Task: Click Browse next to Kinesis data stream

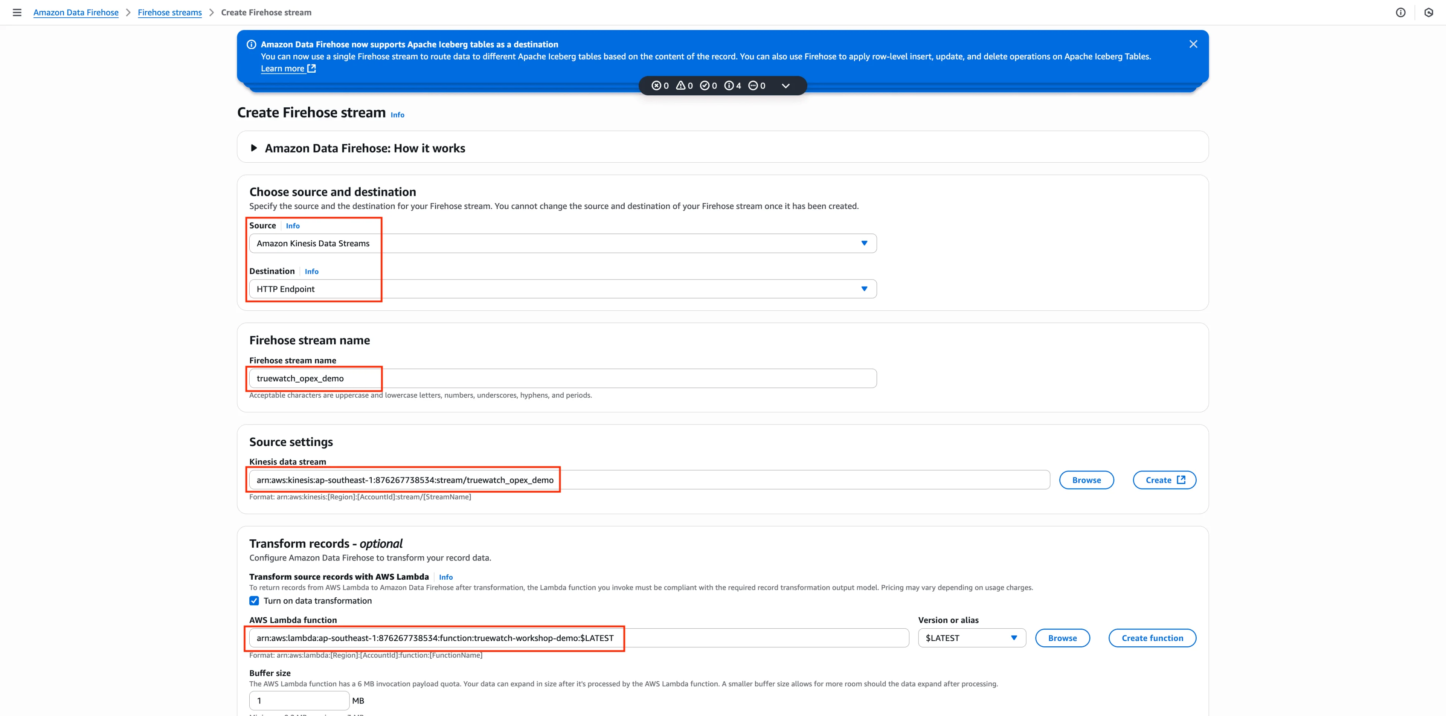Action: click(1086, 480)
